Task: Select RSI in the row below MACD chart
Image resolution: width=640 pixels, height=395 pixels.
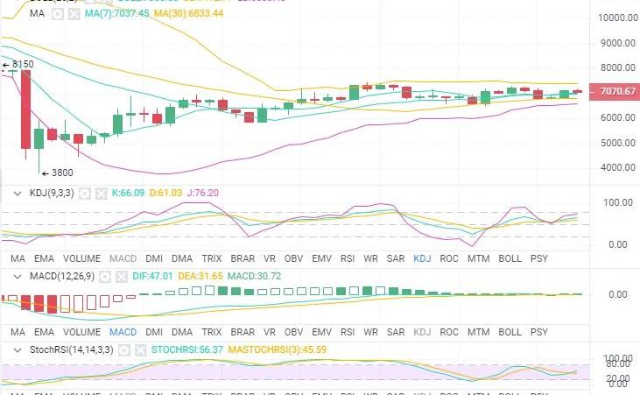Action: tap(348, 332)
